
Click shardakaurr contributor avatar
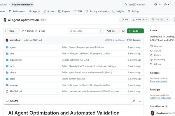(153, 113)
